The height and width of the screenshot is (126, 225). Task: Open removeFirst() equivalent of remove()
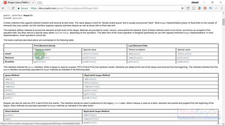92,86
